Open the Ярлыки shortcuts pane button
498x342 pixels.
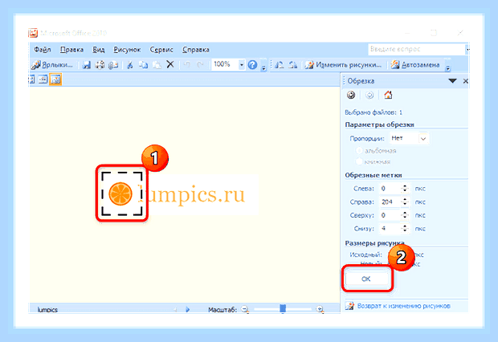pyautogui.click(x=52, y=65)
